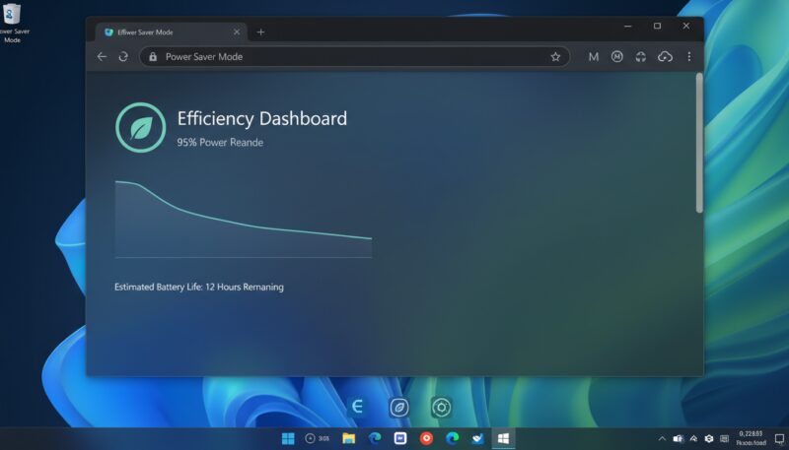
Task: Click the battery icon in system tray
Action: click(x=679, y=439)
